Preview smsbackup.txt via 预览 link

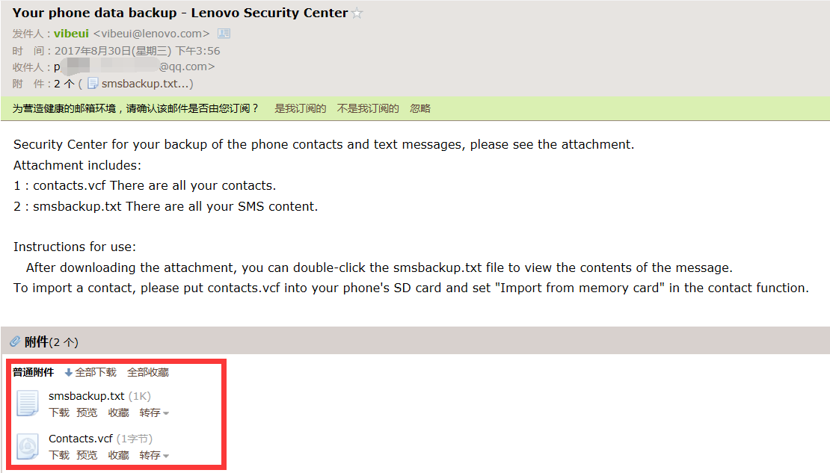click(x=87, y=412)
